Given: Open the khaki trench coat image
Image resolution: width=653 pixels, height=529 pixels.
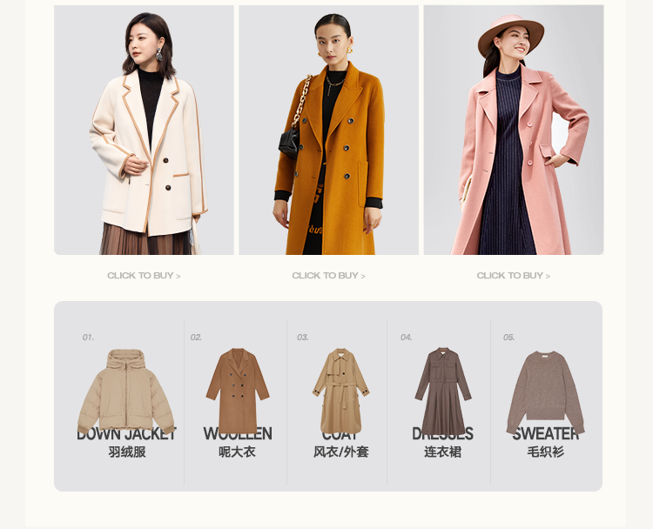Looking at the screenshot, I should click(340, 391).
